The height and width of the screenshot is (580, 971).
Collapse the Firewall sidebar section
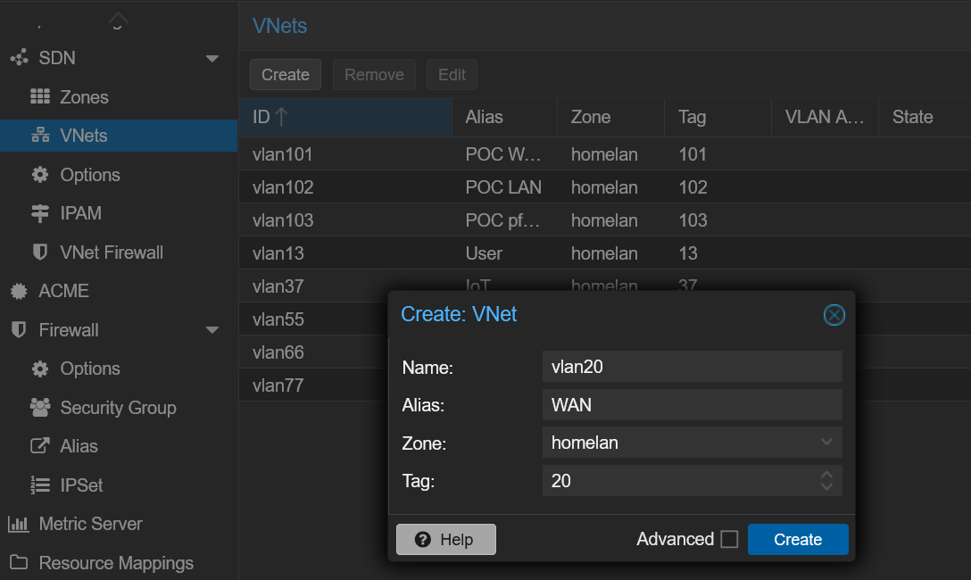pyautogui.click(x=212, y=329)
